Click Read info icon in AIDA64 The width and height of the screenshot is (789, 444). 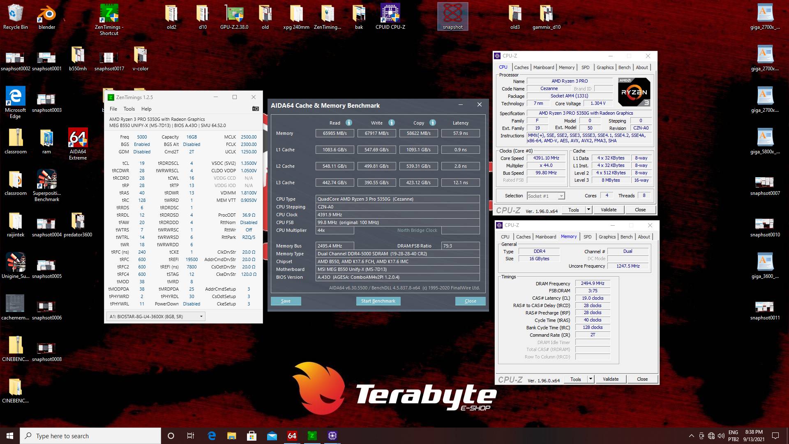(348, 123)
